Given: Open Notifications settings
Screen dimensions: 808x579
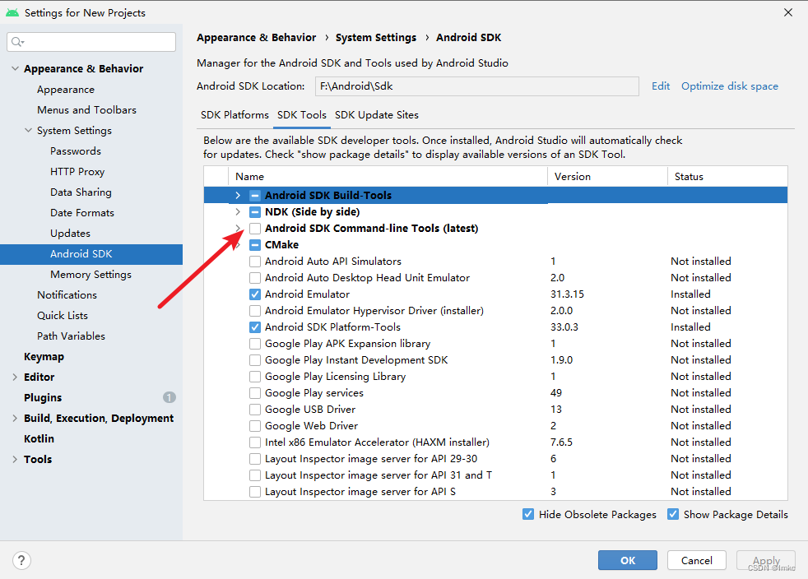Looking at the screenshot, I should 67,295.
